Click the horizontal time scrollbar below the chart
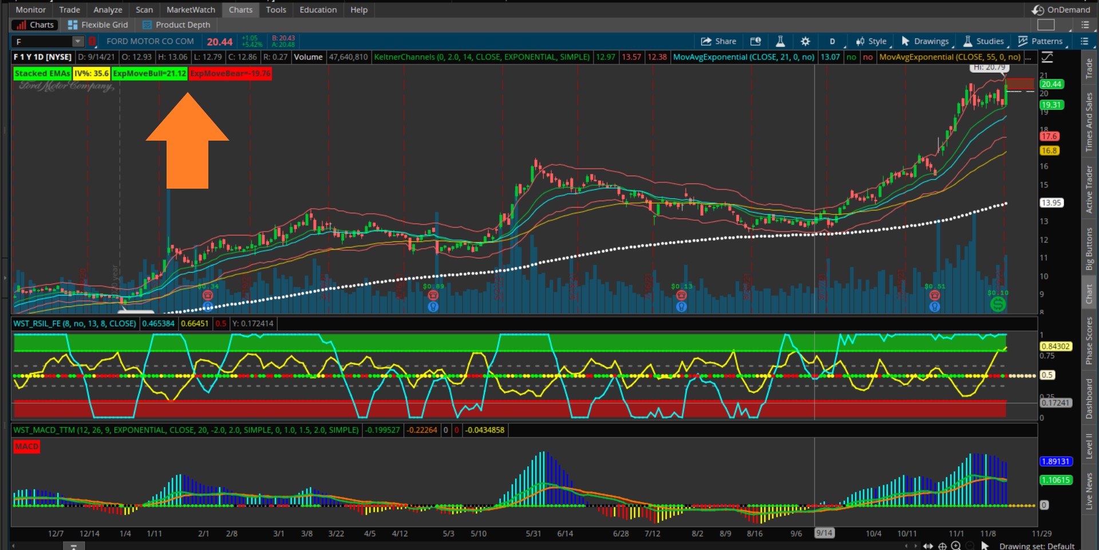1099x550 pixels. [x=73, y=547]
